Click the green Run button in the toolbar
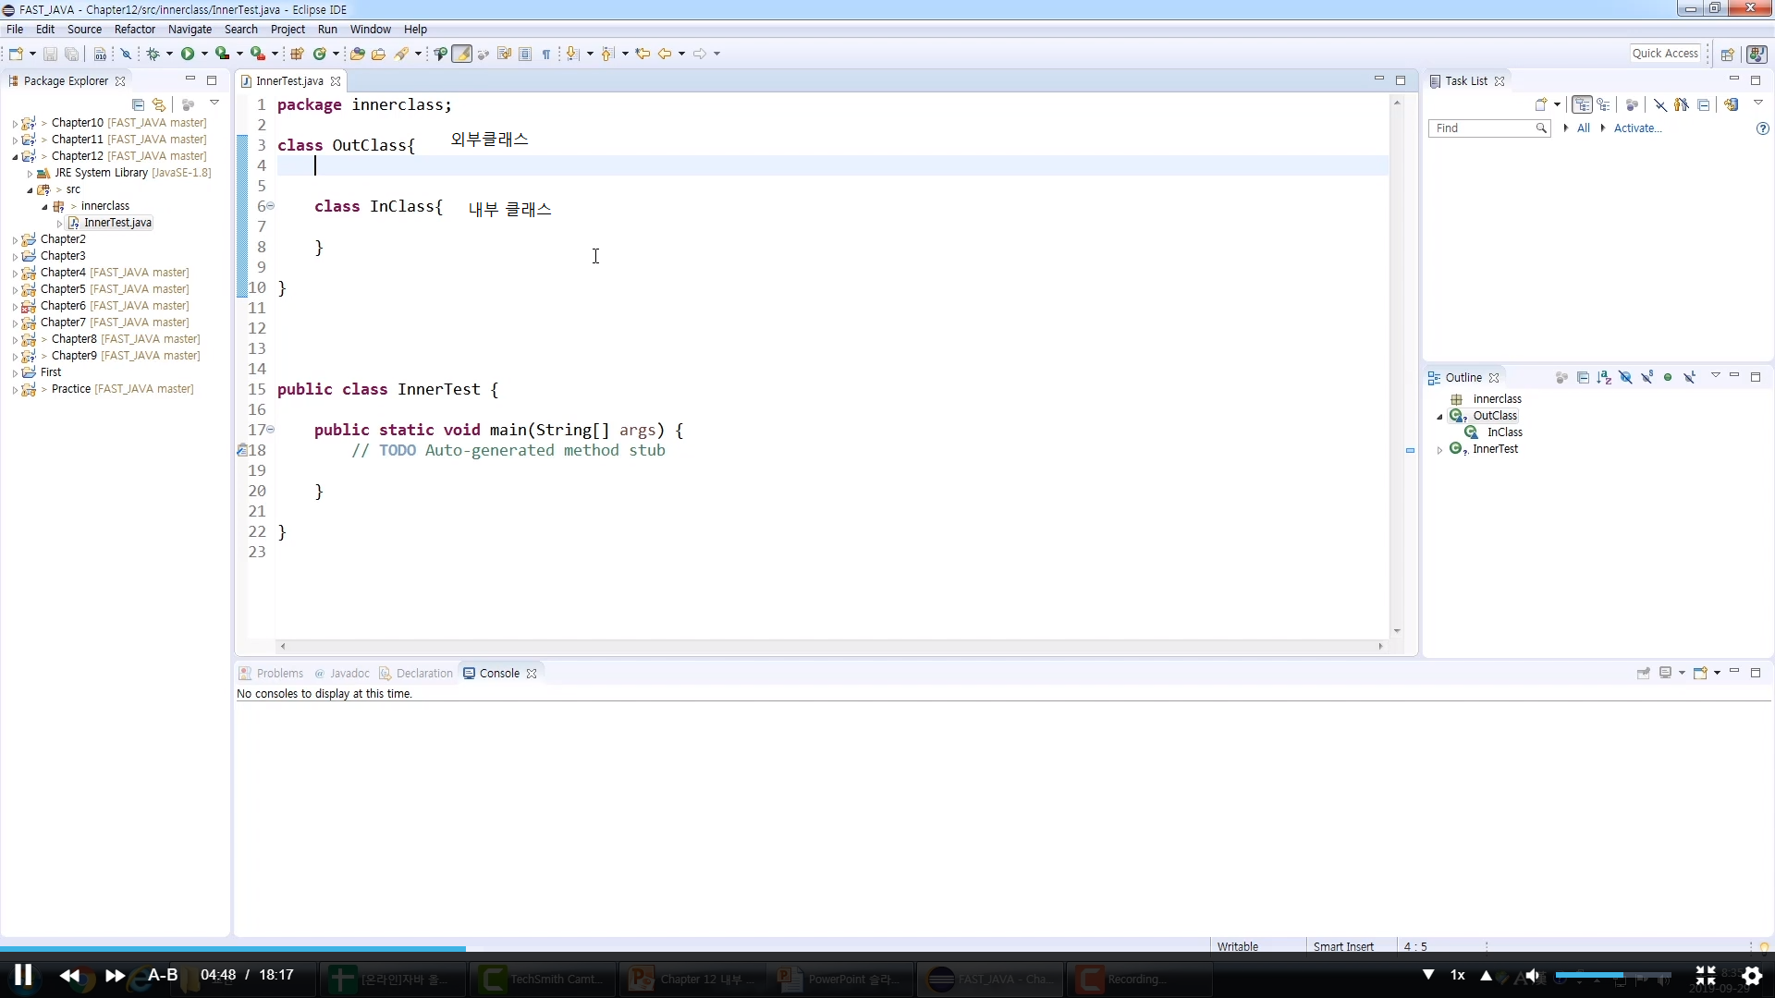This screenshot has height=998, width=1775. pos(188,54)
